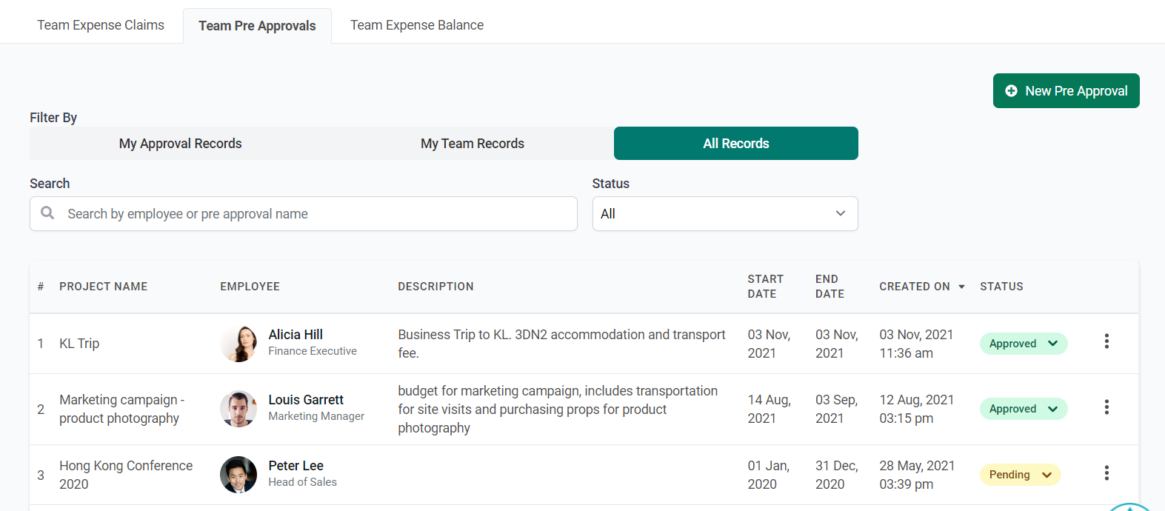This screenshot has height=511, width=1165.
Task: Click the New Pre Approval button
Action: [1066, 91]
